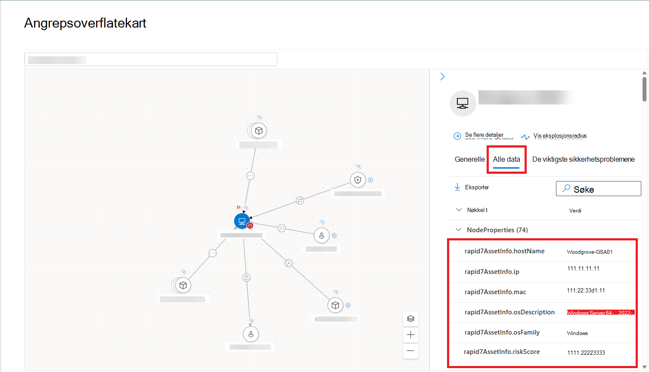Collapse the NodeProperties (74) group

(458, 230)
